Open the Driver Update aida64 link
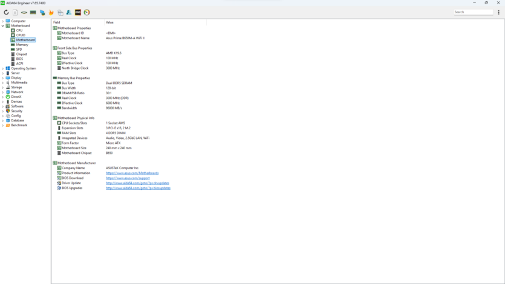 pyautogui.click(x=137, y=183)
